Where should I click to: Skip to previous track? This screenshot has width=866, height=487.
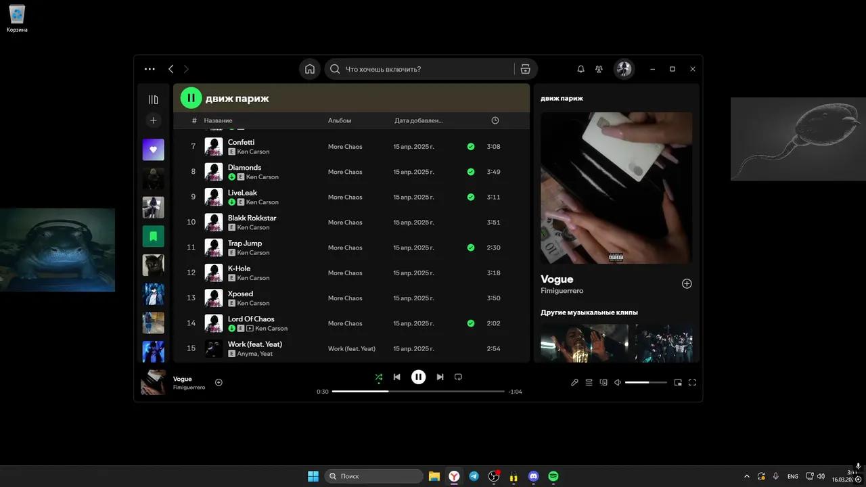point(397,377)
